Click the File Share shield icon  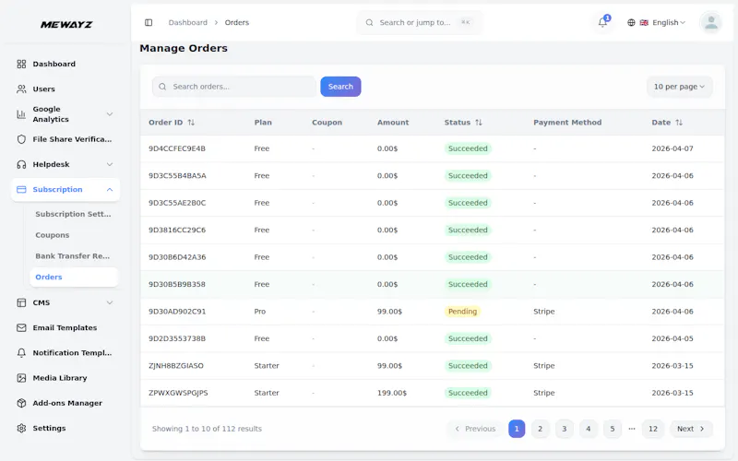tap(21, 139)
